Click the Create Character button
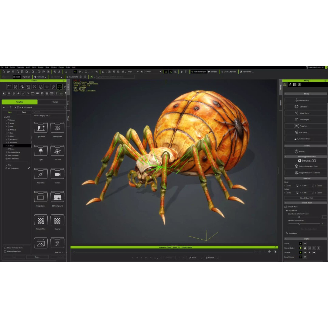 pos(228,72)
